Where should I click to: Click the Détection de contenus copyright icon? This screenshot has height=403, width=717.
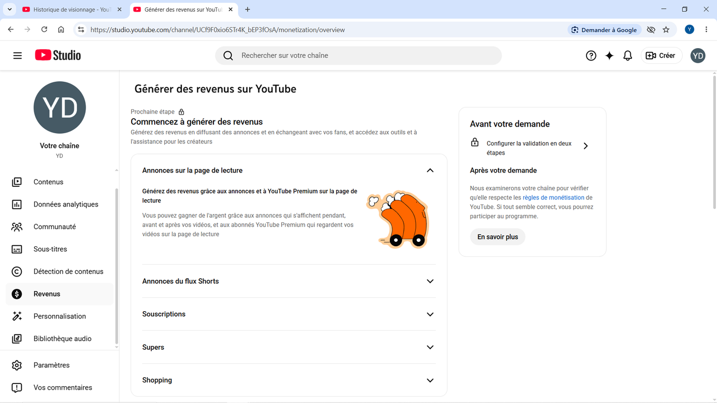tap(17, 271)
